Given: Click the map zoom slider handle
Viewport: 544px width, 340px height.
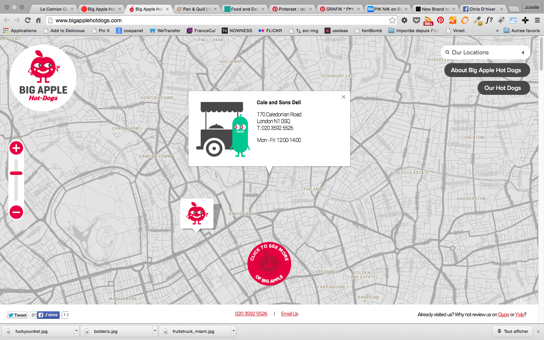Looking at the screenshot, I should point(16,173).
